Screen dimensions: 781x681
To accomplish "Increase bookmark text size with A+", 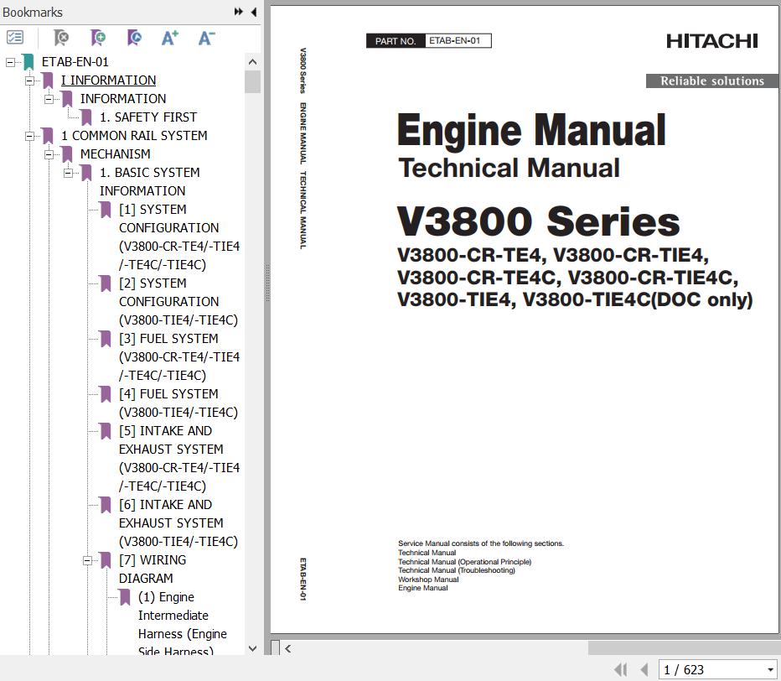I will [170, 38].
